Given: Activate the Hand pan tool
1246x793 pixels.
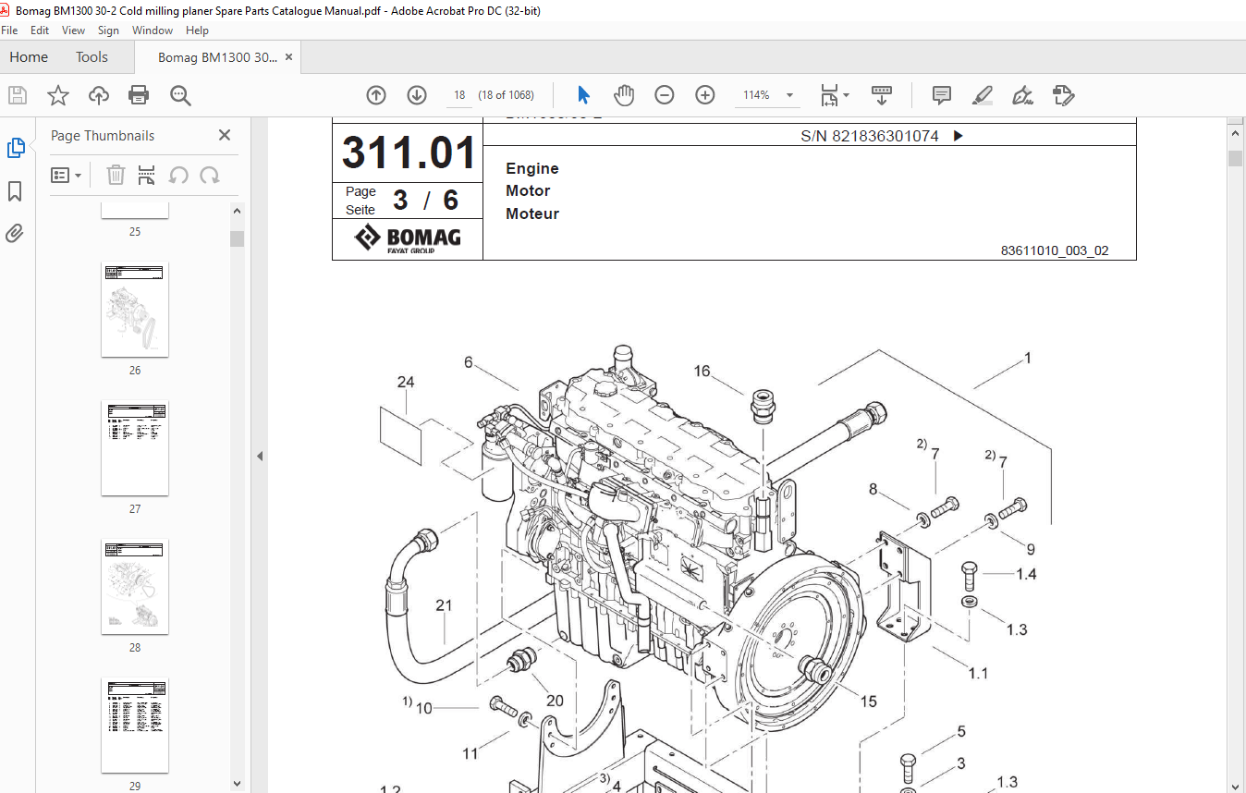Looking at the screenshot, I should point(624,95).
